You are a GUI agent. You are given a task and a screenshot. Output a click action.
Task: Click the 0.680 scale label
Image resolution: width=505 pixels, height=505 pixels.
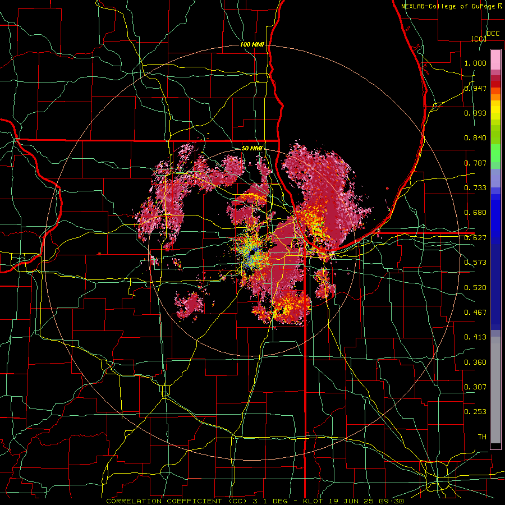475,213
